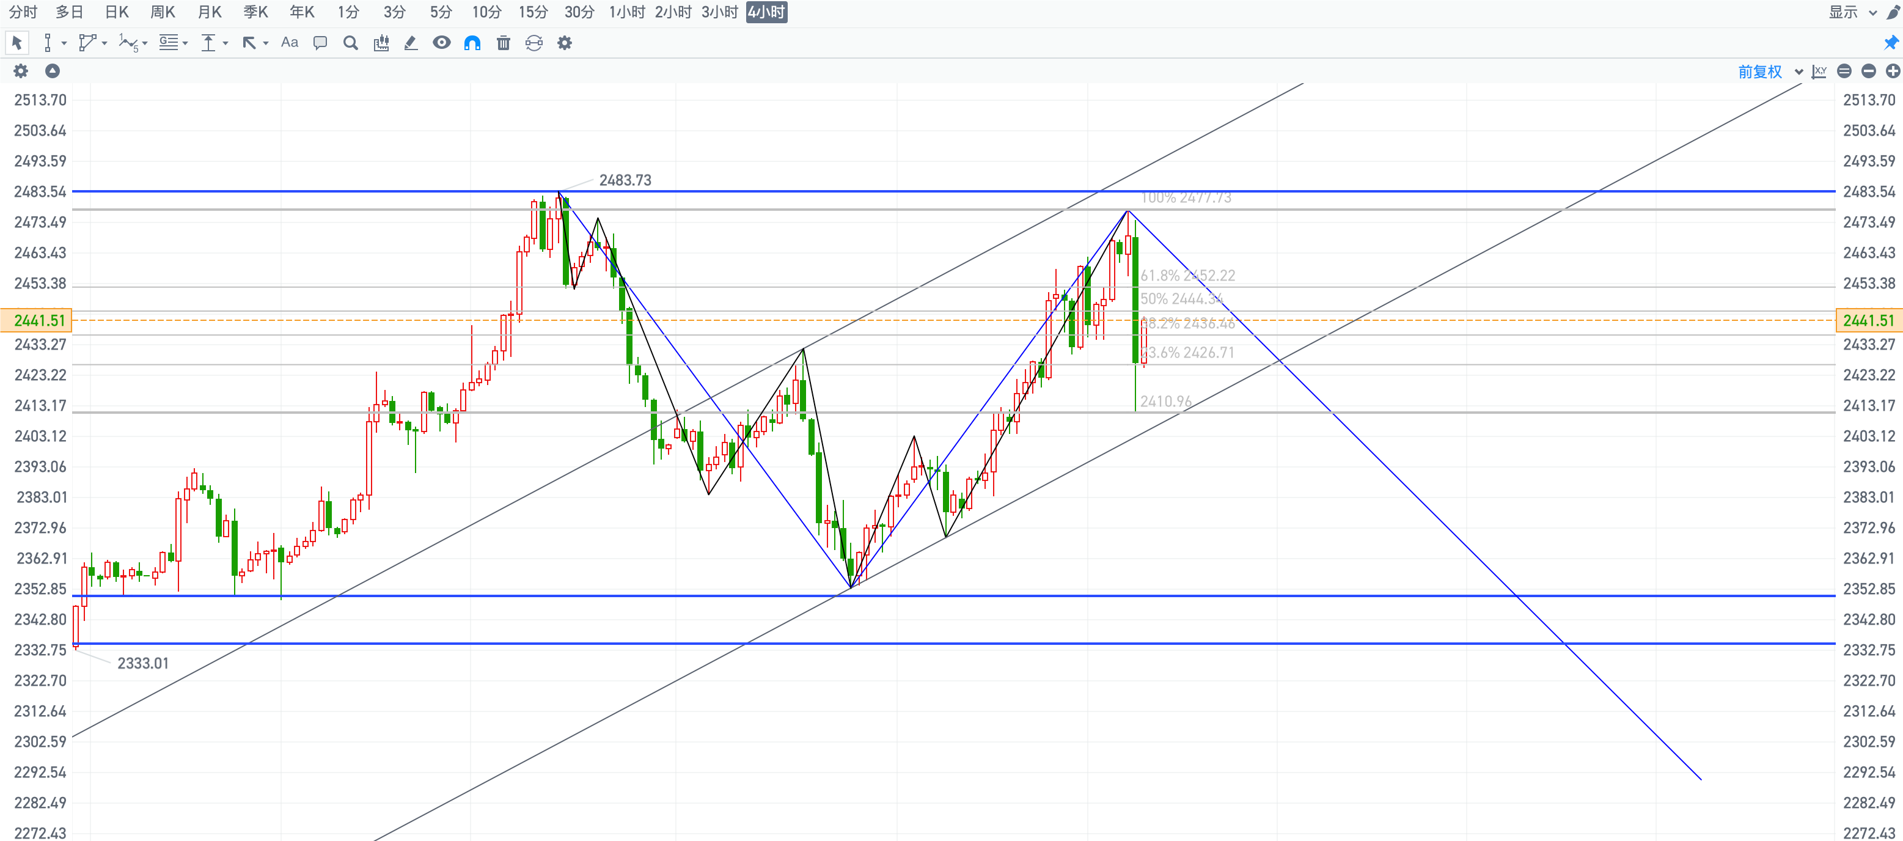Click the round minus zoom-out button
The width and height of the screenshot is (1903, 841).
(1869, 71)
